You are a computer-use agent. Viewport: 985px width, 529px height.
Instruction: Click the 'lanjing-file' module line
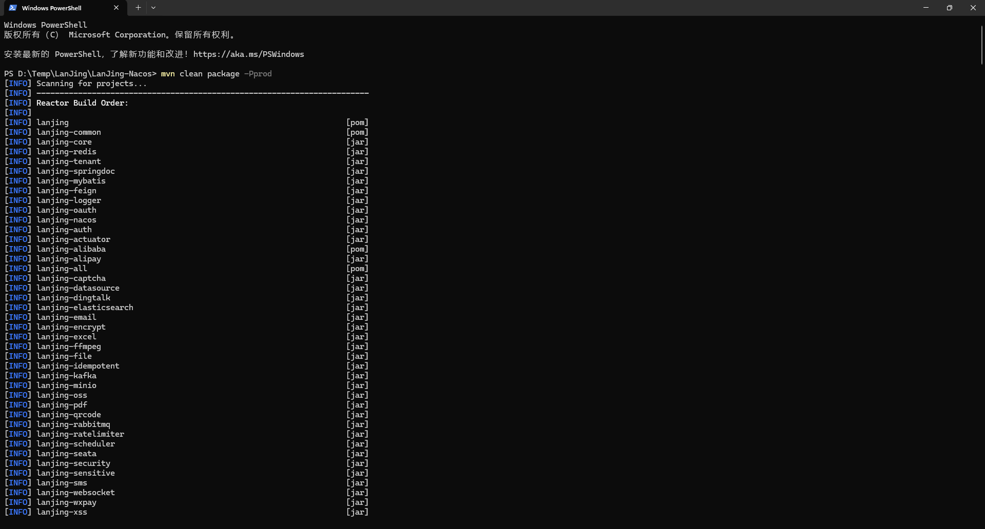click(x=64, y=356)
